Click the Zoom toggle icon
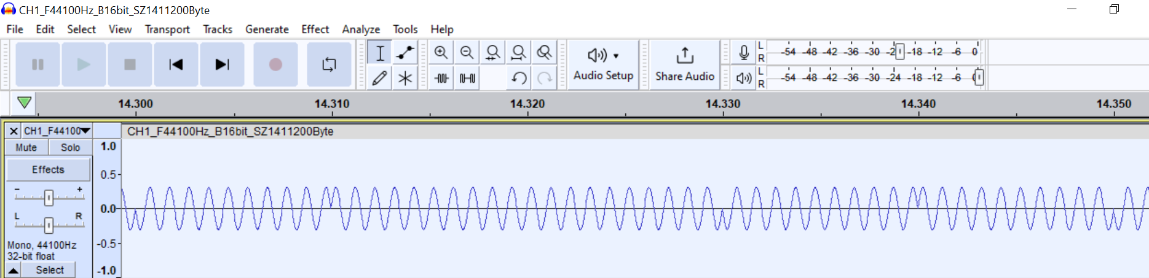The height and width of the screenshot is (278, 1149). 544,53
